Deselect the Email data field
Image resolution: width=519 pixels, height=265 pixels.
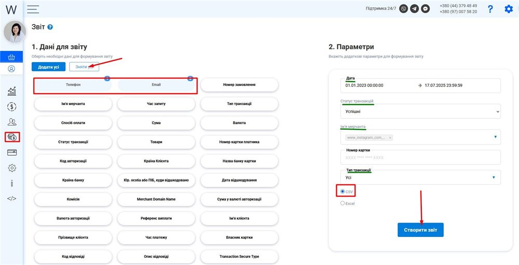coord(156,85)
